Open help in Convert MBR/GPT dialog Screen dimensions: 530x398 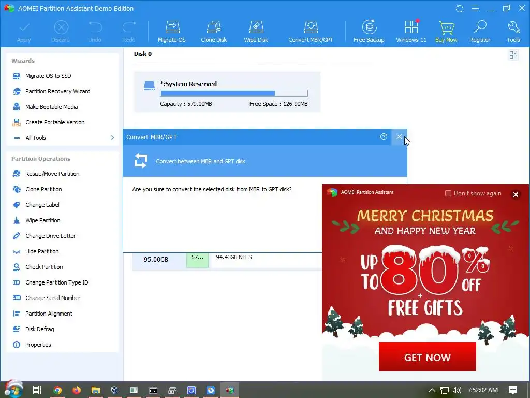384,137
